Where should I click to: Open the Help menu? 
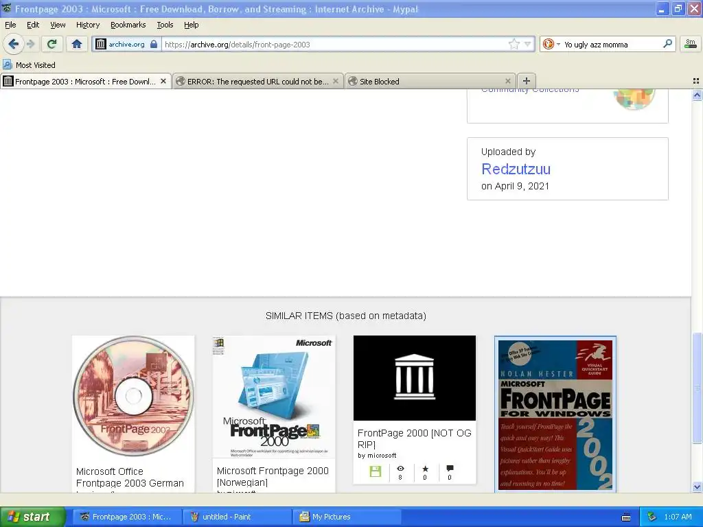[x=191, y=25]
